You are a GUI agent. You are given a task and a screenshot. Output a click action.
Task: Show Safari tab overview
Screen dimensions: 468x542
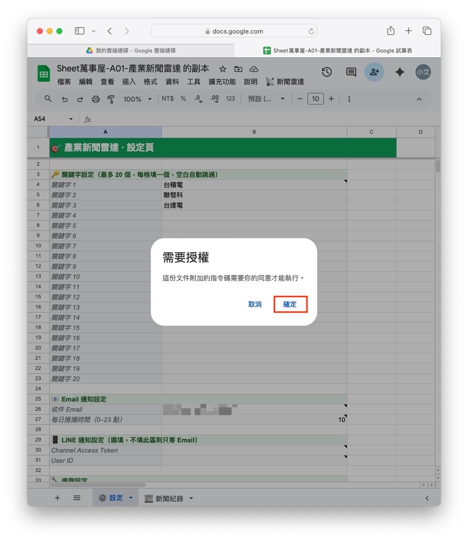click(x=427, y=31)
